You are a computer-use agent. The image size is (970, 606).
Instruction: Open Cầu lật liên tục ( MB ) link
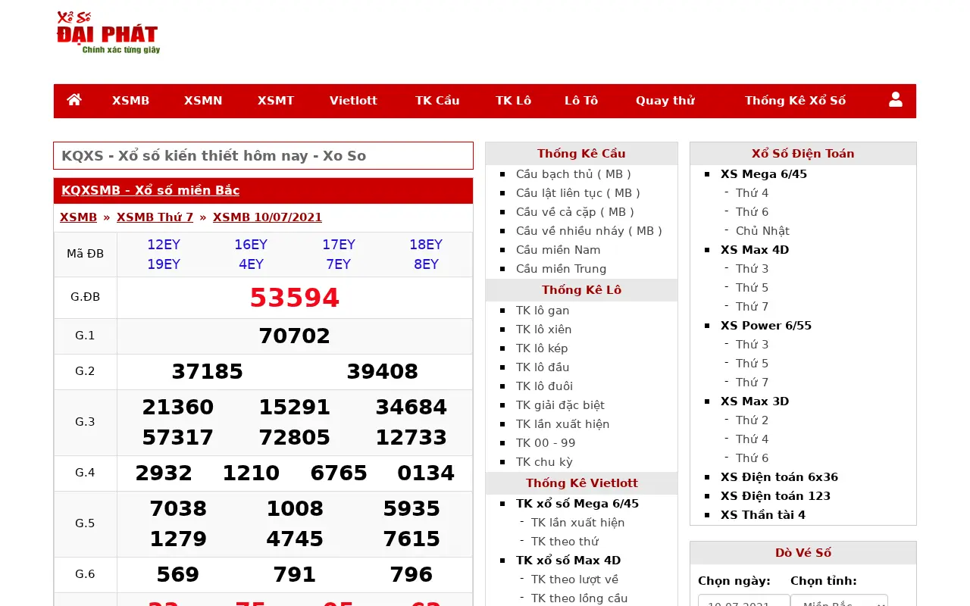click(x=578, y=193)
